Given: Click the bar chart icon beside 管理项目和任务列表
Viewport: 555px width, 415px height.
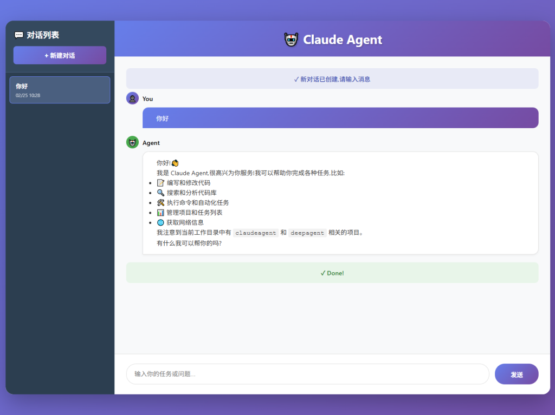Looking at the screenshot, I should (160, 213).
